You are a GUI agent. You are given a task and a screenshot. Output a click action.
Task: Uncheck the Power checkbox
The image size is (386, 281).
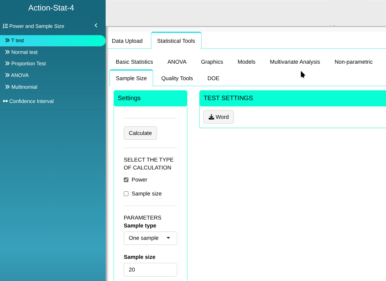point(126,180)
